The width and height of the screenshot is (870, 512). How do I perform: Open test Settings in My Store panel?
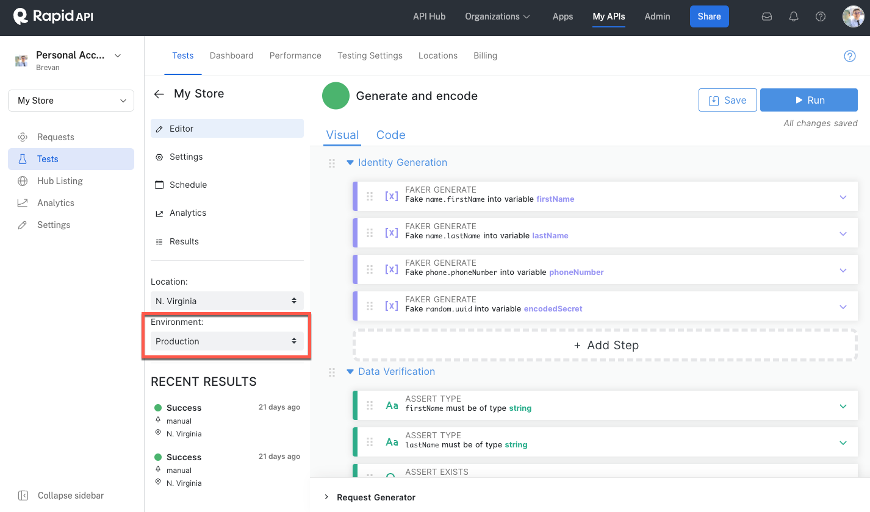tap(227, 157)
